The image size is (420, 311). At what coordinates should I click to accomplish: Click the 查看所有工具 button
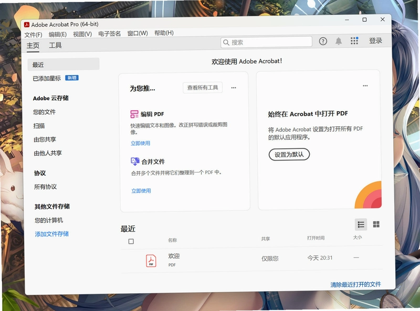[203, 88]
